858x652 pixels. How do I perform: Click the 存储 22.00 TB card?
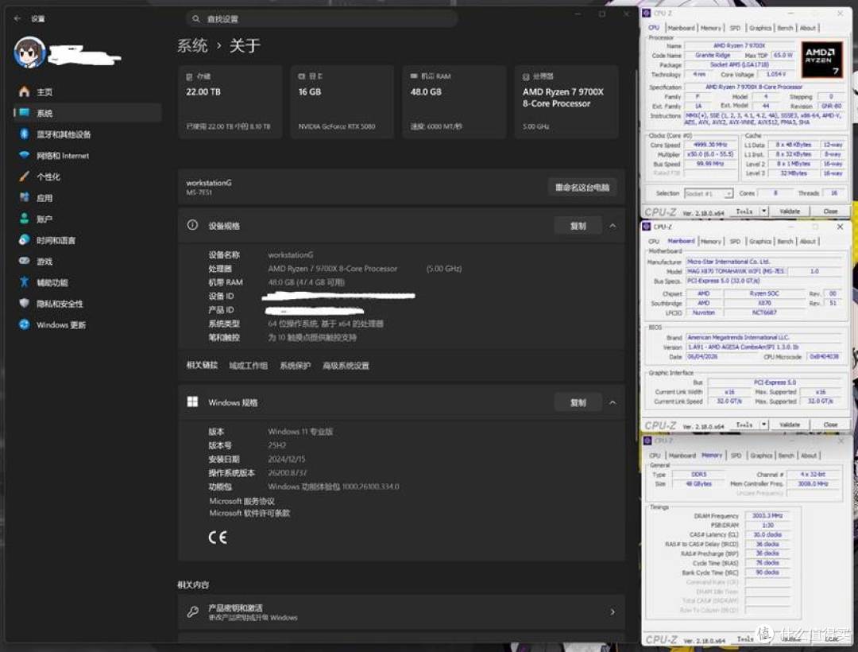click(x=230, y=102)
